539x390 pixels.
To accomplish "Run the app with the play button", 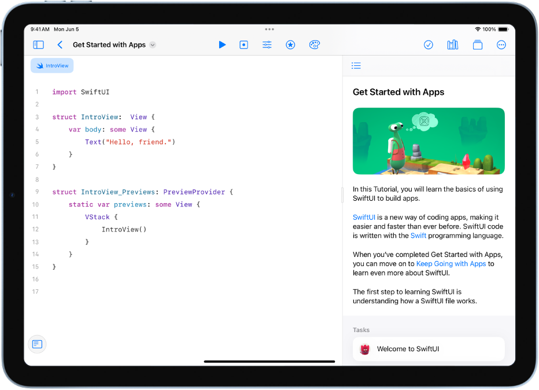I will coord(222,45).
